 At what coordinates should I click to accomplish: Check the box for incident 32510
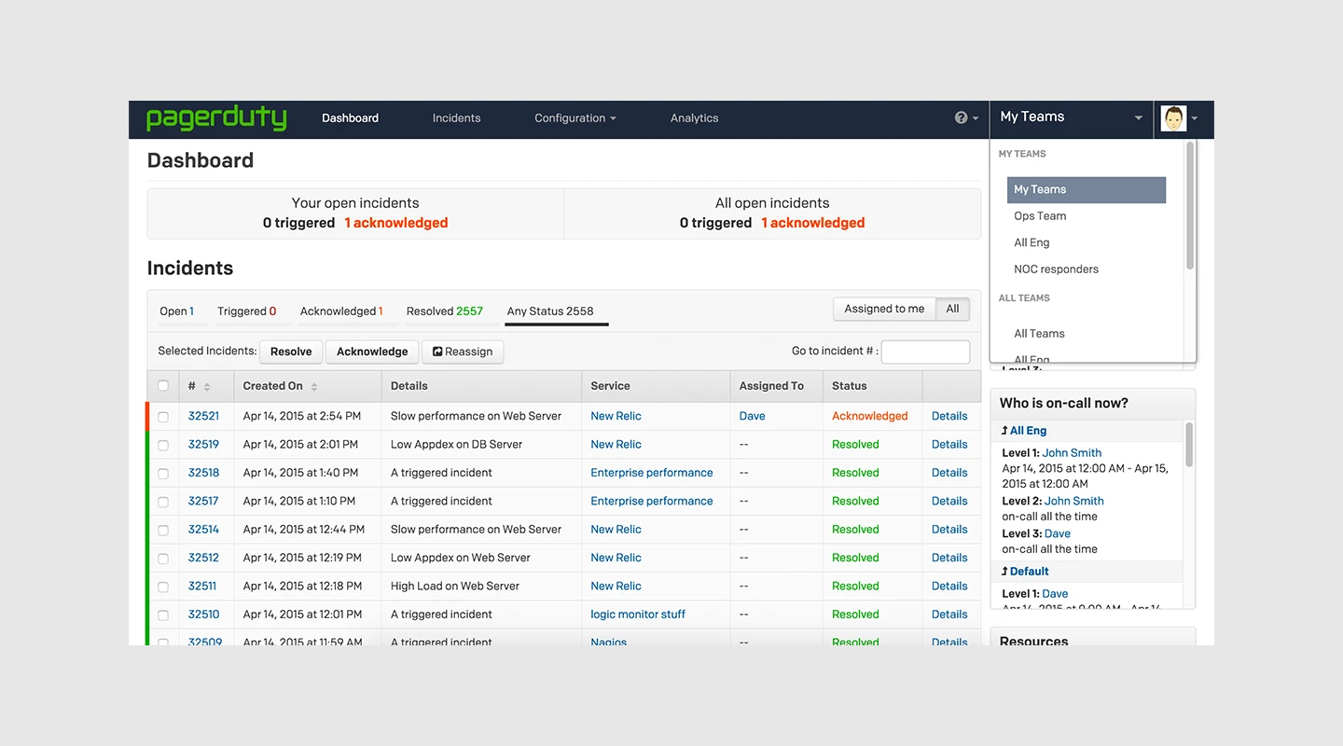[x=163, y=615]
